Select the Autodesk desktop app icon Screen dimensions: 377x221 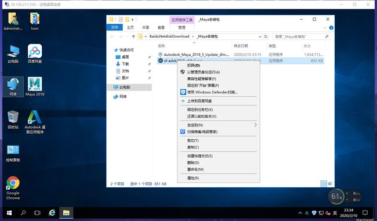tap(35, 122)
